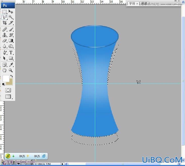Click the horizontal scrollbar left arrow
The height and width of the screenshot is (166, 185).
click(66, 164)
